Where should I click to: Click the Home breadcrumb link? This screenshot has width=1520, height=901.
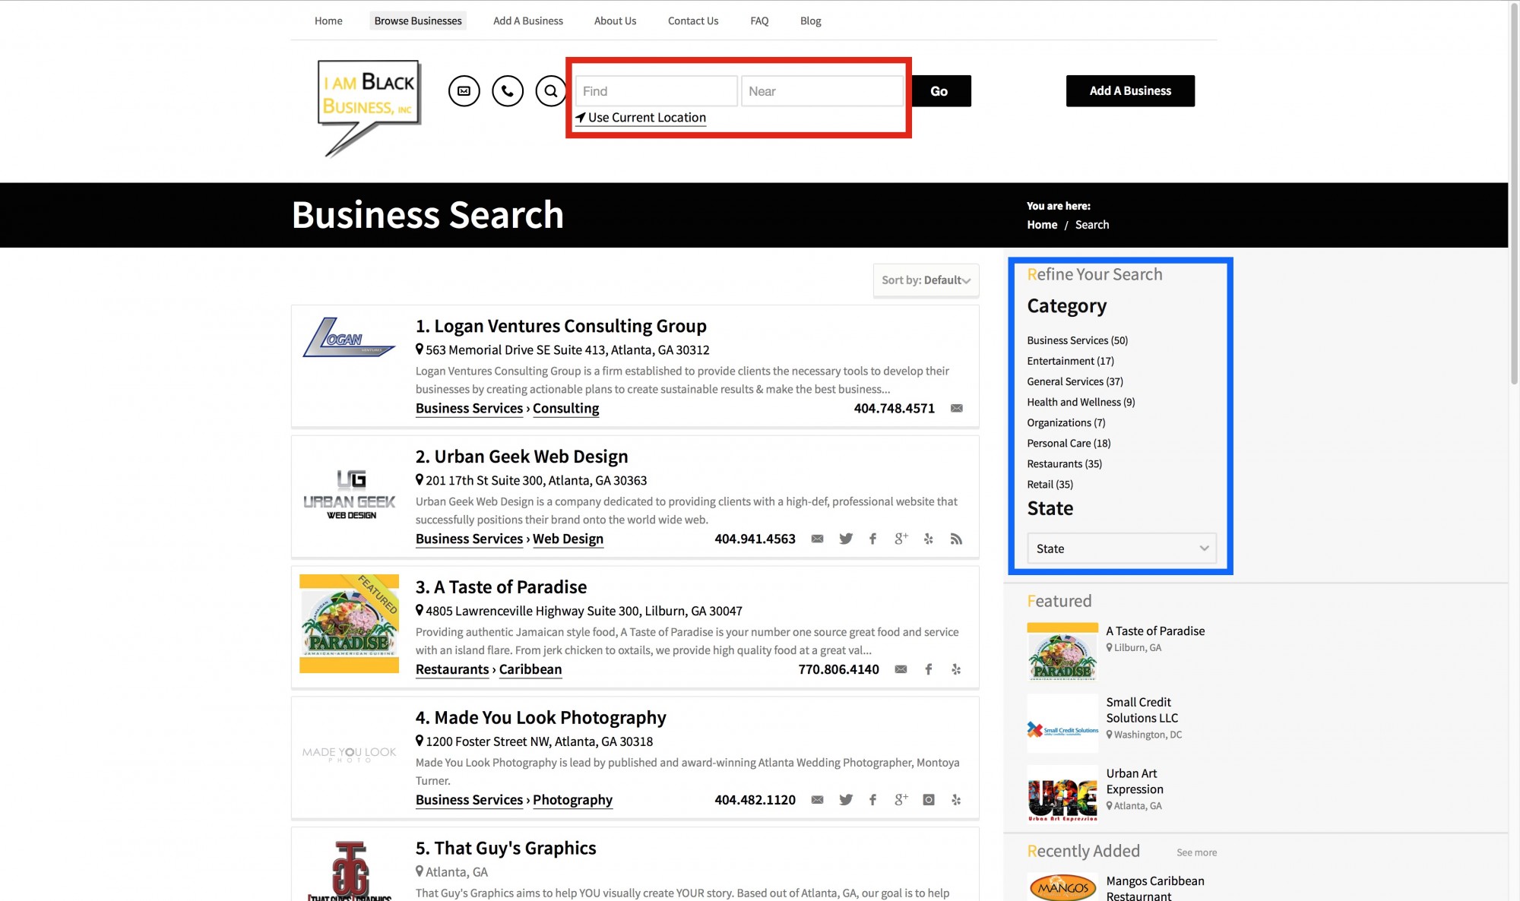(x=1042, y=225)
